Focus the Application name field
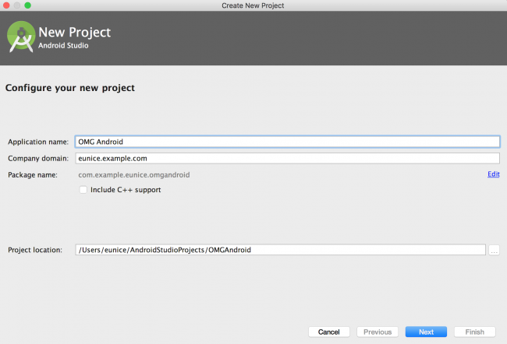Image resolution: width=507 pixels, height=344 pixels. click(288, 142)
